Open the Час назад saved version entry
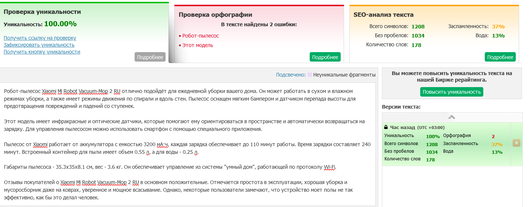Screen dimensions: 530x207 tap(446, 144)
